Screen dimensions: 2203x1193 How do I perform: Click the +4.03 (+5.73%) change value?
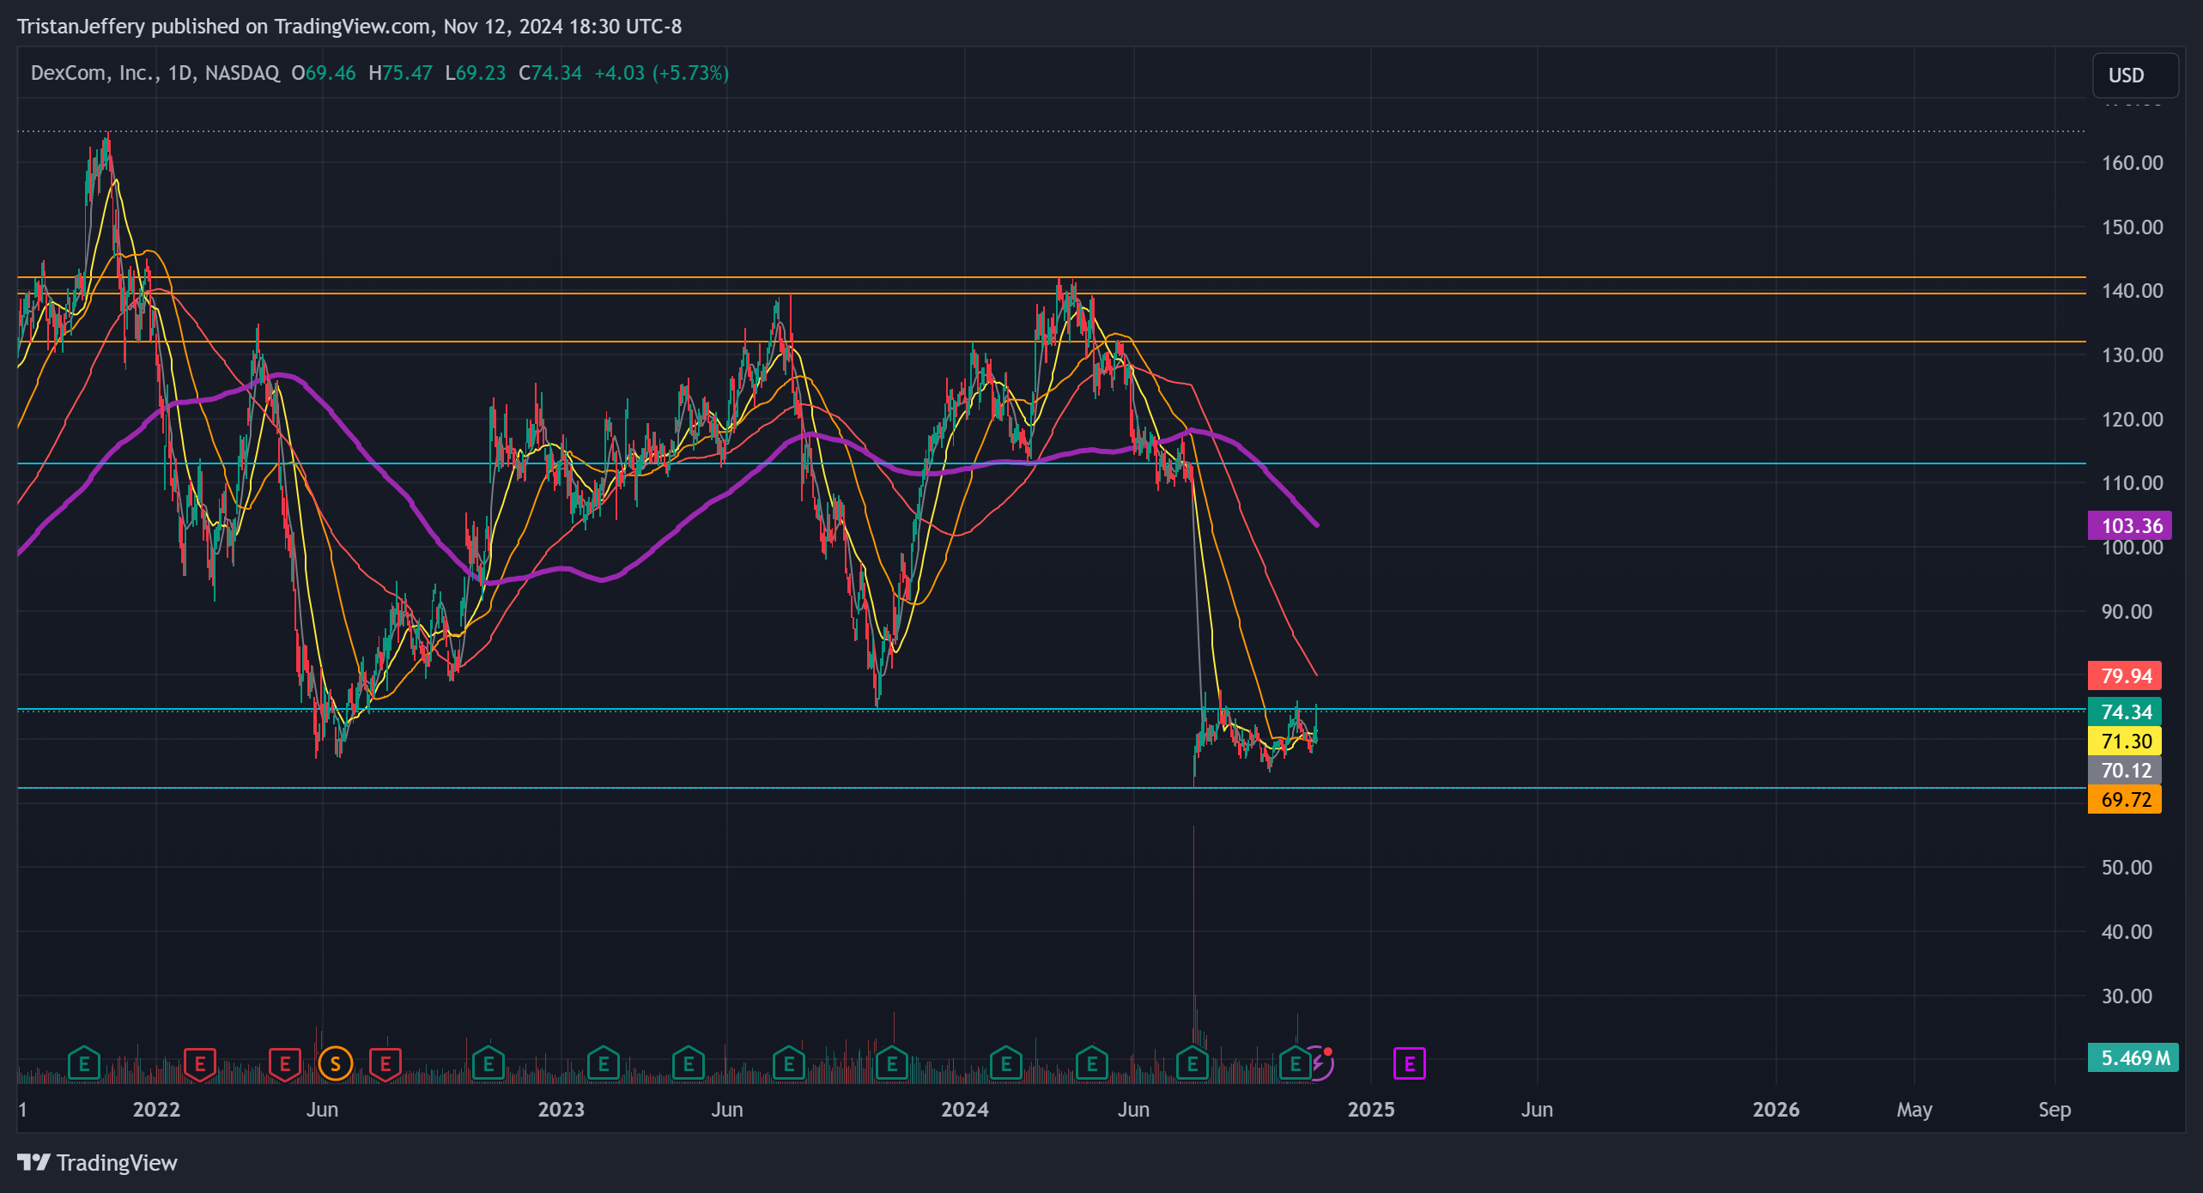[662, 73]
